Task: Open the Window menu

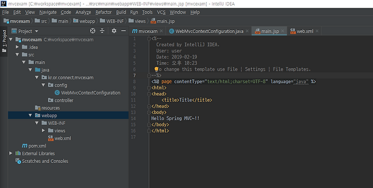Action: pos(178,12)
